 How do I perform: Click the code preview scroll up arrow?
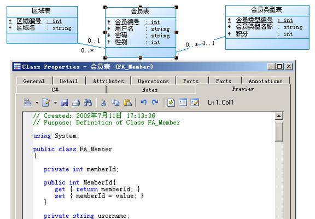pos(279,116)
